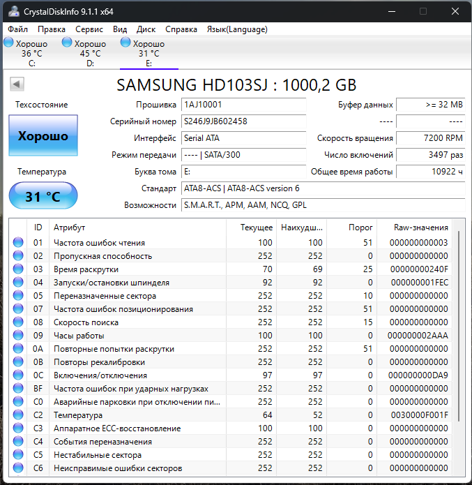Click status icon for Неисправимые ошибки секторов
The height and width of the screenshot is (485, 472).
pyautogui.click(x=18, y=468)
